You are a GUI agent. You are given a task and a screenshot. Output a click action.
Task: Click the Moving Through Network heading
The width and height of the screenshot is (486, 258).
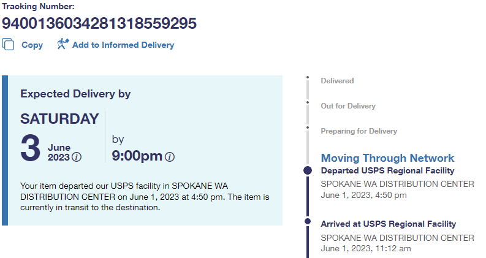click(387, 158)
